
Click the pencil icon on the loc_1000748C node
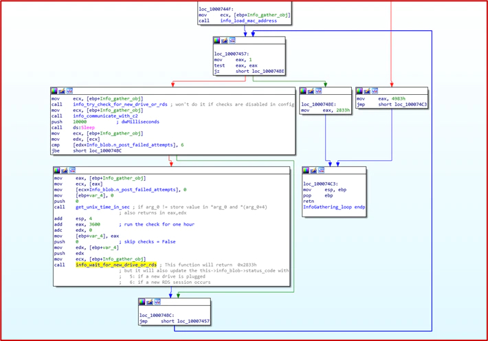[150, 301]
